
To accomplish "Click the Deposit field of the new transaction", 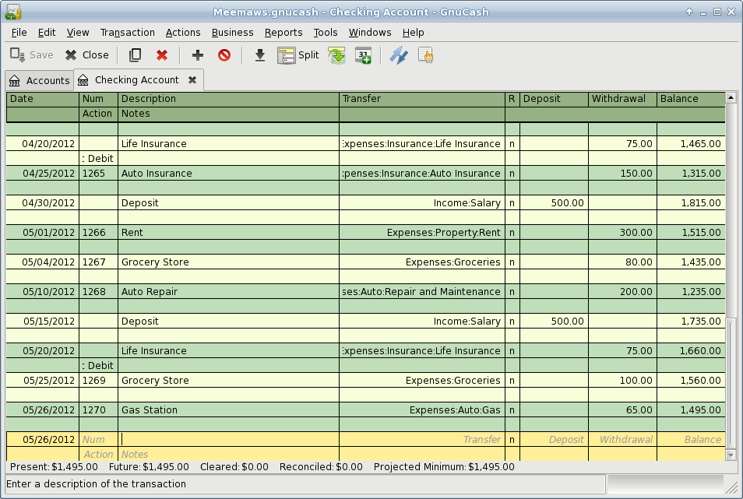I will coord(554,439).
